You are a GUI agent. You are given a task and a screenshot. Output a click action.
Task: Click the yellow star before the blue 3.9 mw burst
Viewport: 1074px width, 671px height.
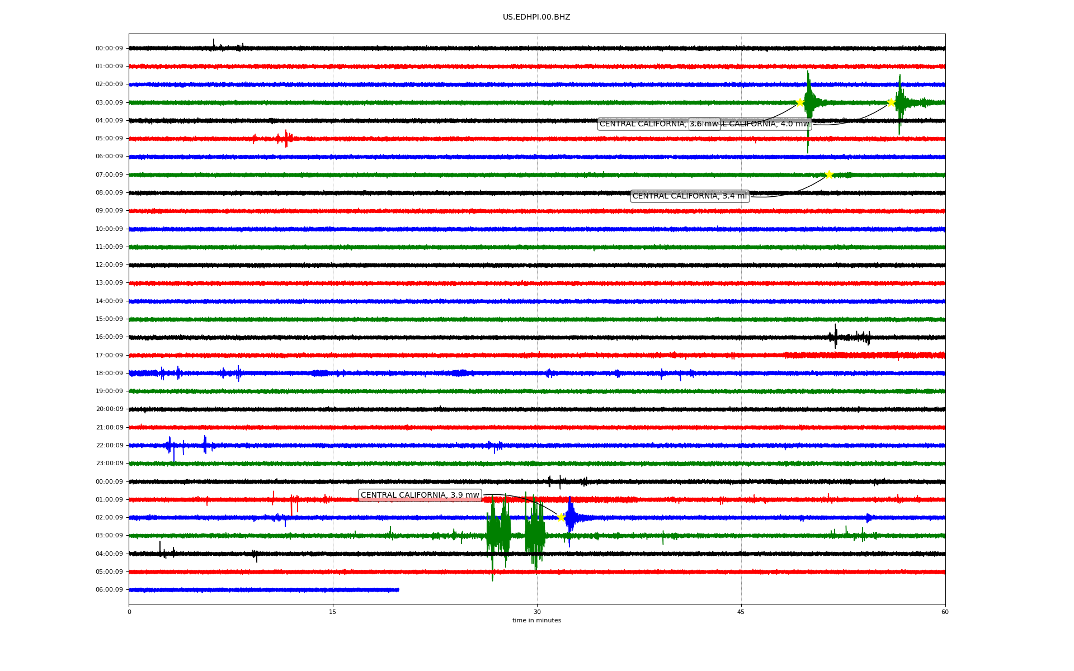[x=561, y=517]
